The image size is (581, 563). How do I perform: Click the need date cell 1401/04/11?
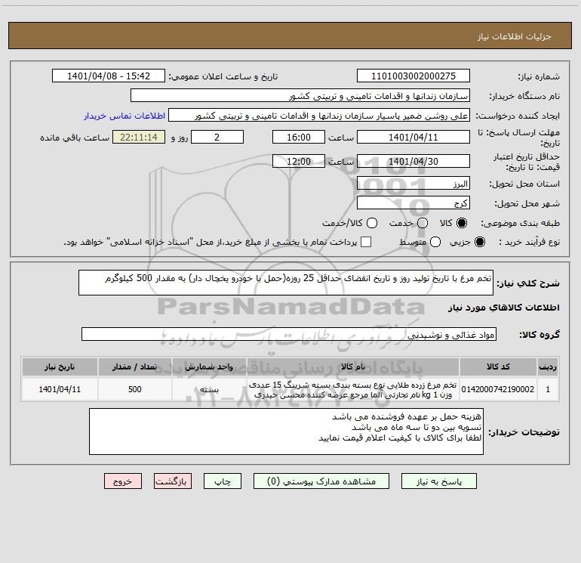(60, 389)
